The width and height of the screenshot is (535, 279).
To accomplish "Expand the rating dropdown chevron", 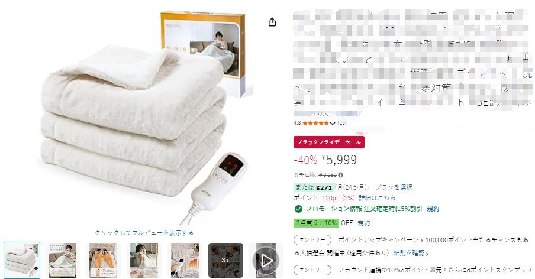I will click(x=333, y=124).
